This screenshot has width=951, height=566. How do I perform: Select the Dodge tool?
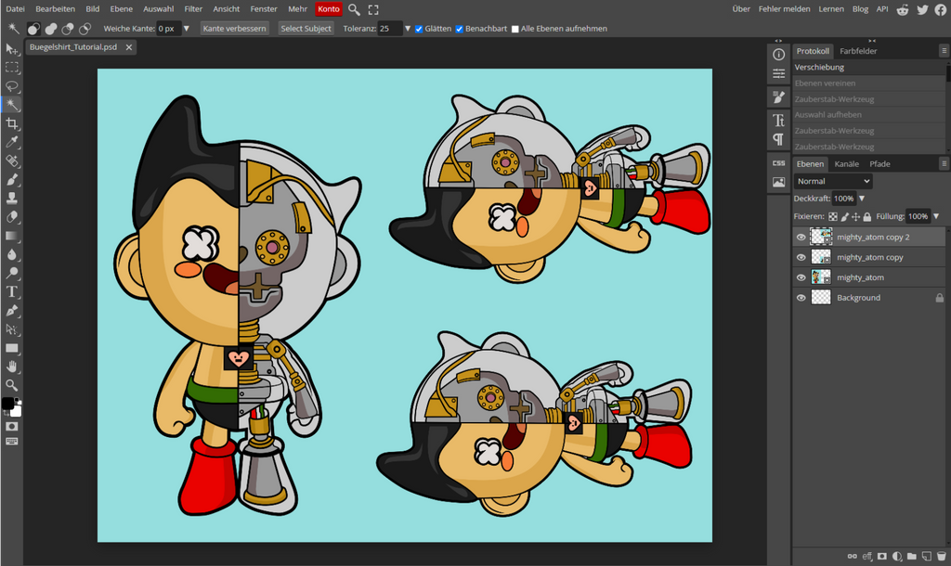11,274
